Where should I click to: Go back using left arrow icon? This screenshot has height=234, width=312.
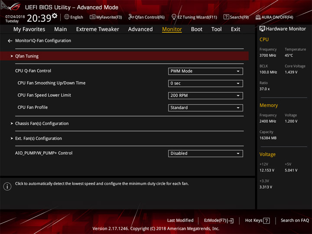[x=10, y=41]
